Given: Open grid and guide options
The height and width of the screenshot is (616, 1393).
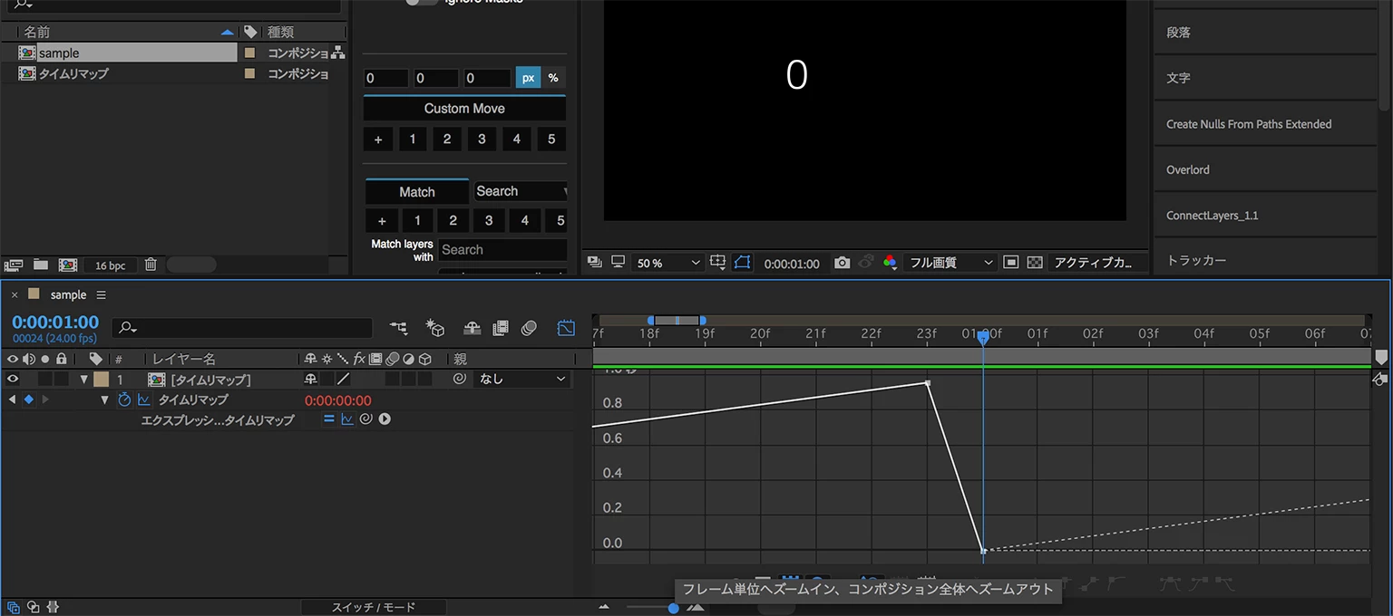Looking at the screenshot, I should [718, 263].
